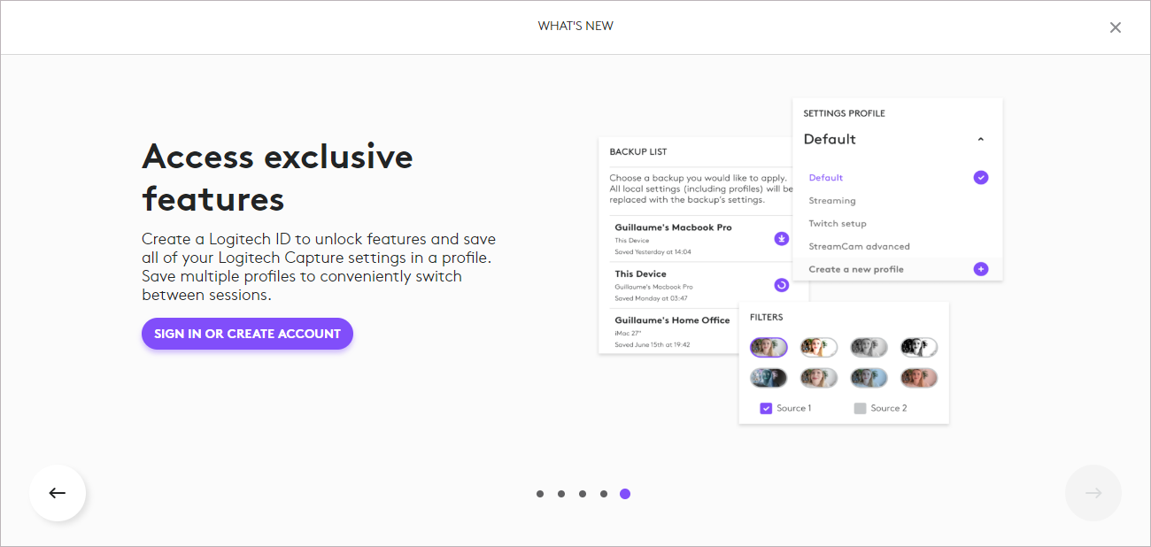Viewport: 1151px width, 547px height.
Task: Open the Default profile dropdown header
Action: click(897, 139)
